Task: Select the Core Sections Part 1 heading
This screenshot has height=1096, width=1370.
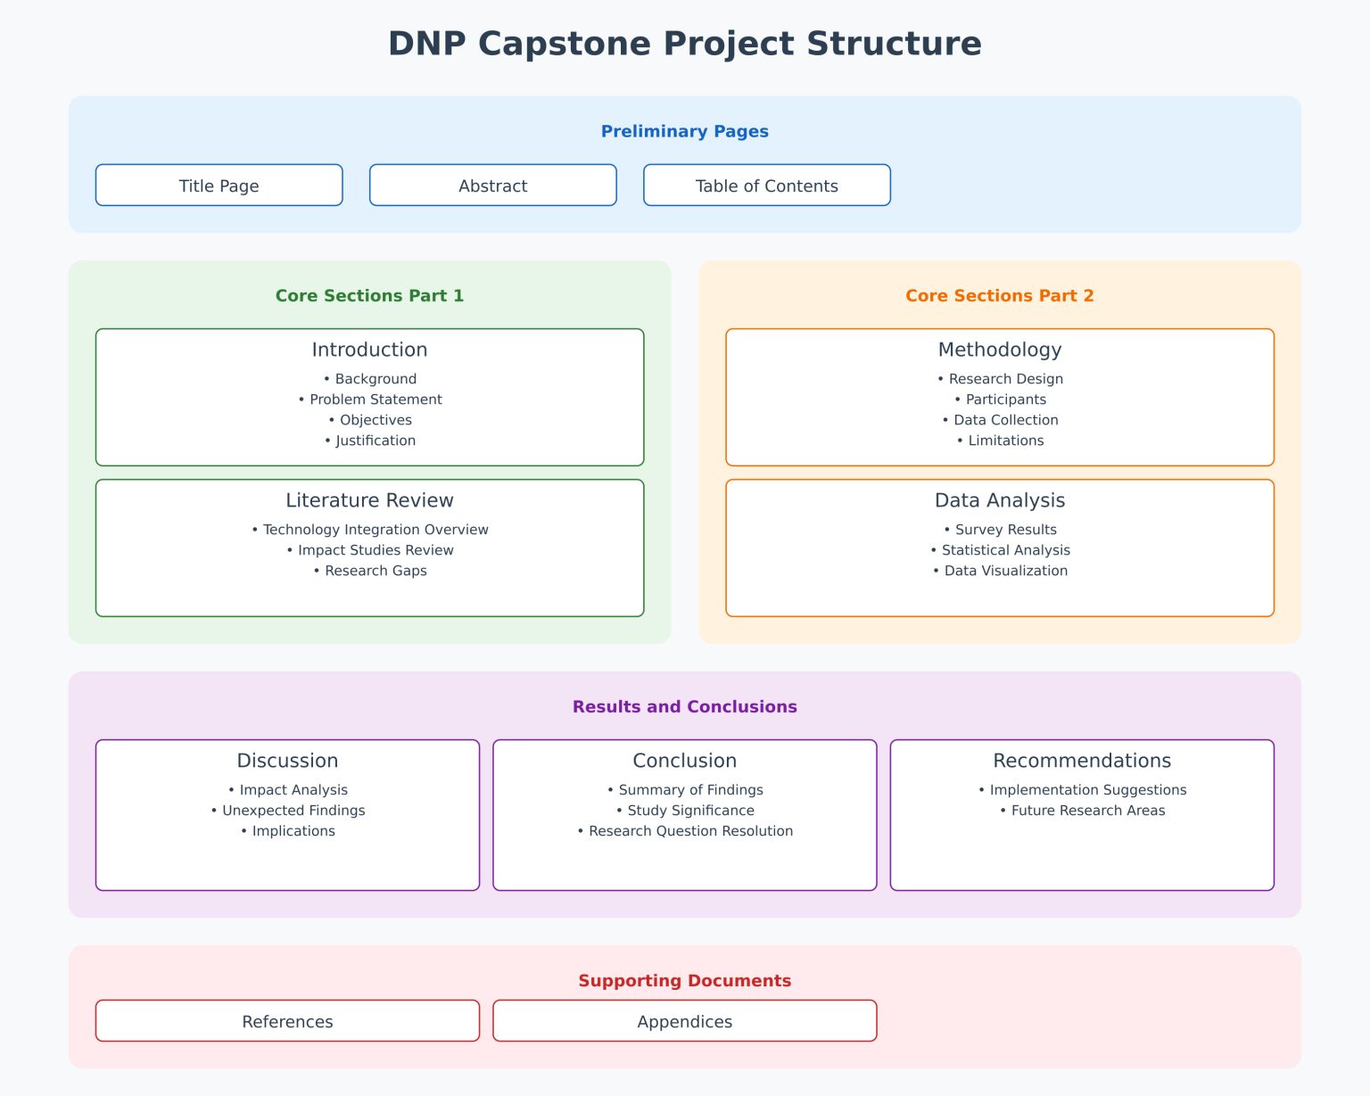Action: point(369,295)
